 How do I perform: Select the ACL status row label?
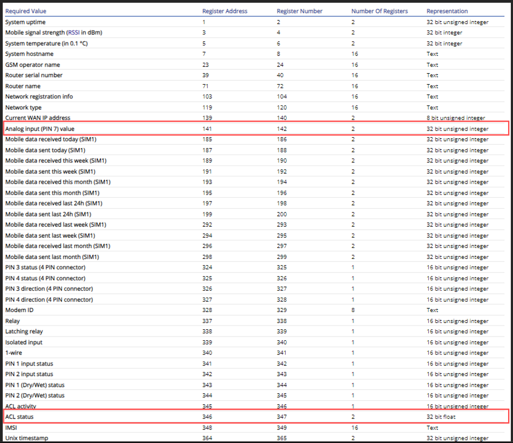tap(19, 417)
